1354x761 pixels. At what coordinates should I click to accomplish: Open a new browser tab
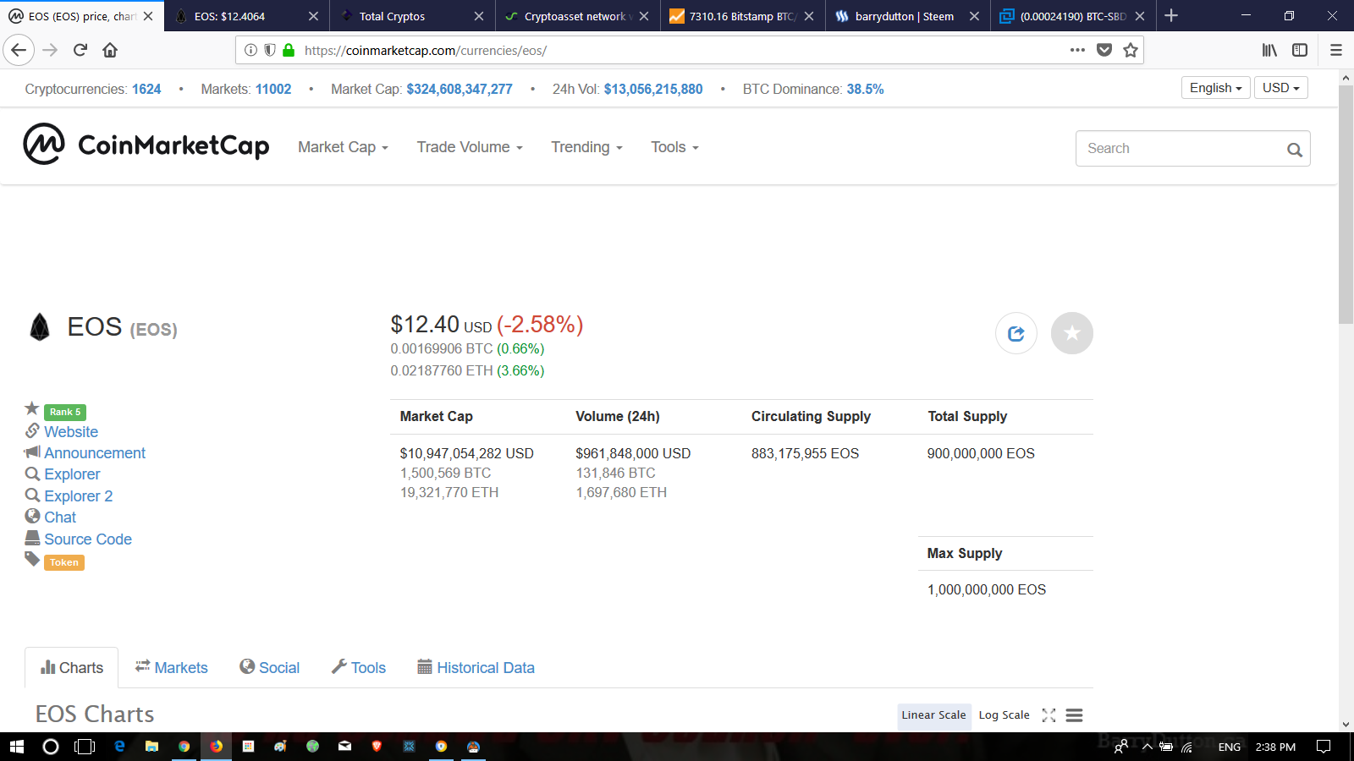[1171, 15]
